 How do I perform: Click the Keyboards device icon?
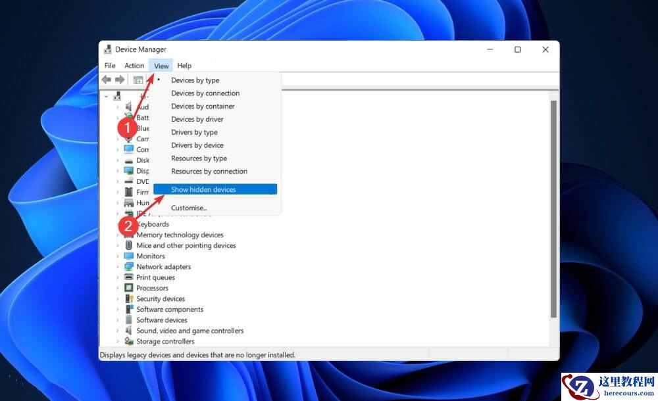pos(128,224)
